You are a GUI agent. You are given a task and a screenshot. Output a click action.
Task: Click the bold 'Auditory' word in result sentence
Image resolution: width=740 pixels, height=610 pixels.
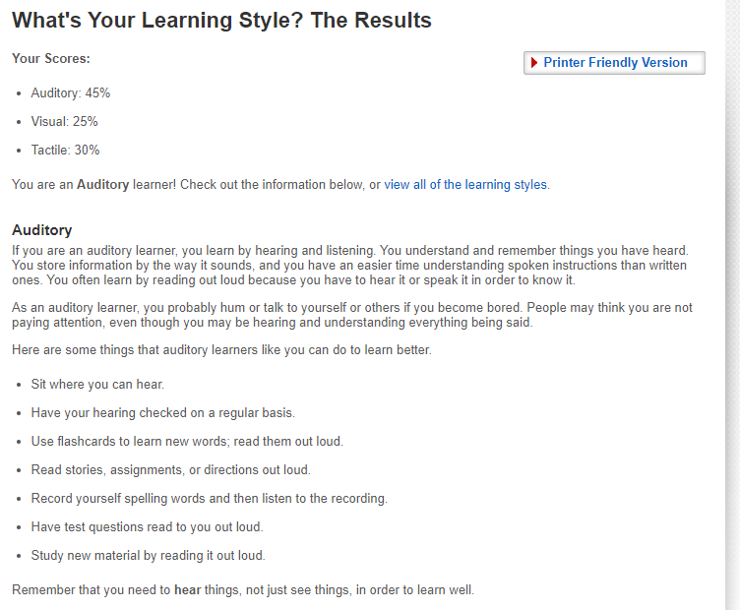[102, 184]
